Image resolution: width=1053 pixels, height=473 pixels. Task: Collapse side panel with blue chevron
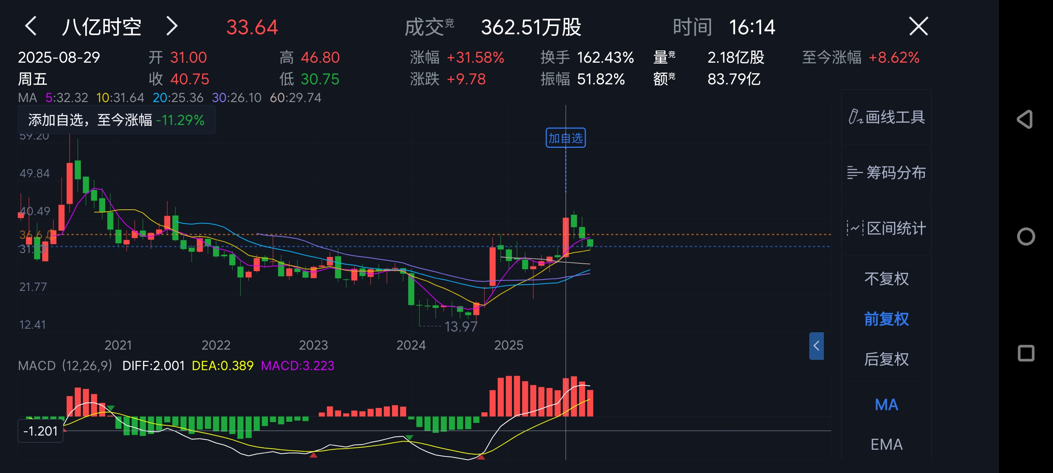[x=816, y=346]
